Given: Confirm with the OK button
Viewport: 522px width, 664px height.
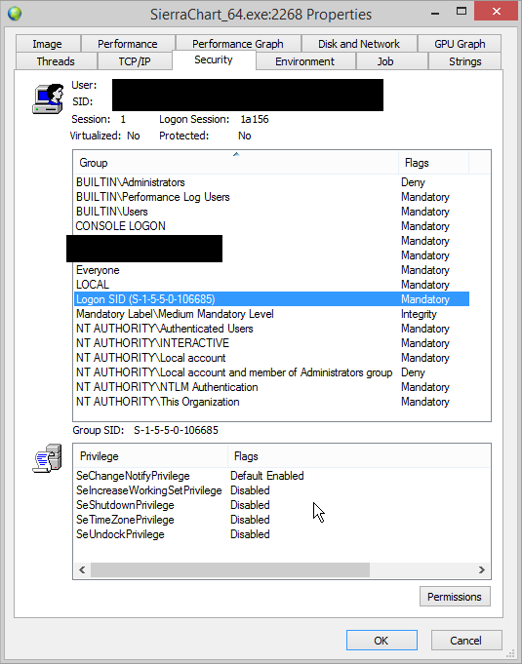Looking at the screenshot, I should pyautogui.click(x=381, y=641).
